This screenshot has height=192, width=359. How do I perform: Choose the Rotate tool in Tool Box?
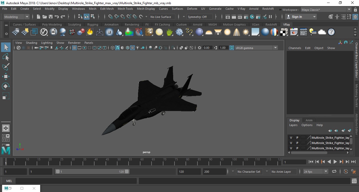pyautogui.click(x=6, y=86)
